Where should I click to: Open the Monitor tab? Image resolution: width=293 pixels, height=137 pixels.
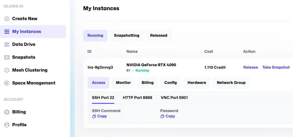click(x=123, y=83)
